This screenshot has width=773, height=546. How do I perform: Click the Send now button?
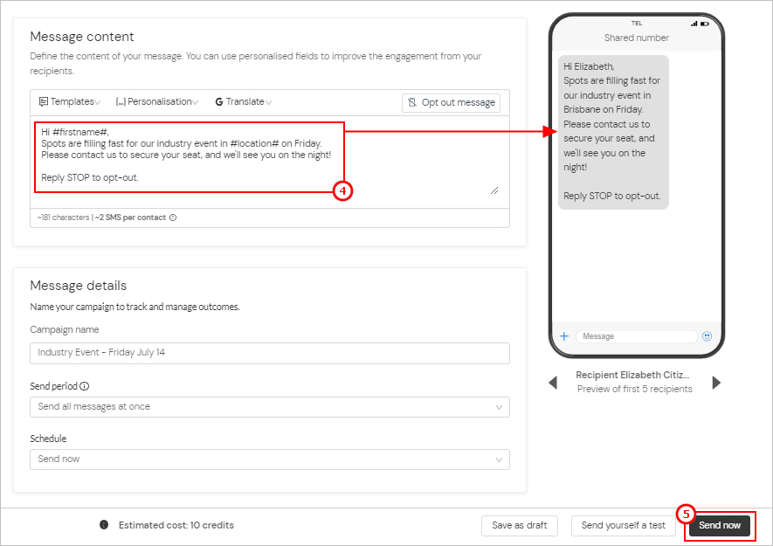[719, 526]
